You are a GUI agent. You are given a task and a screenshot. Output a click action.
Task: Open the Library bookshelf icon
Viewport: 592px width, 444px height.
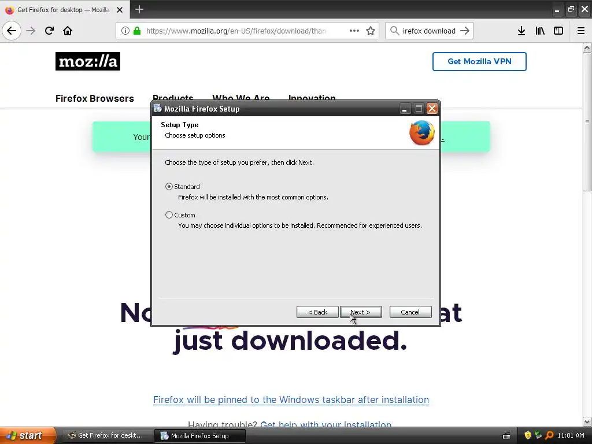coord(540,31)
